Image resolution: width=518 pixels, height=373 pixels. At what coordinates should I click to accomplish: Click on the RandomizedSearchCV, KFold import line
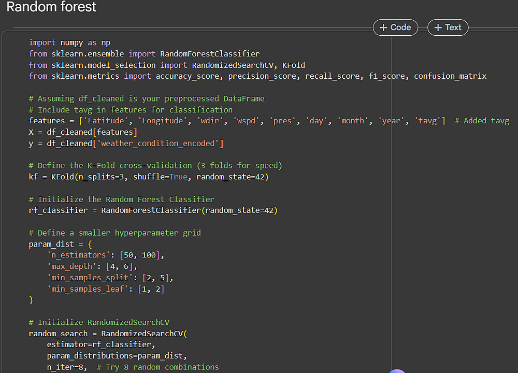[x=167, y=65]
